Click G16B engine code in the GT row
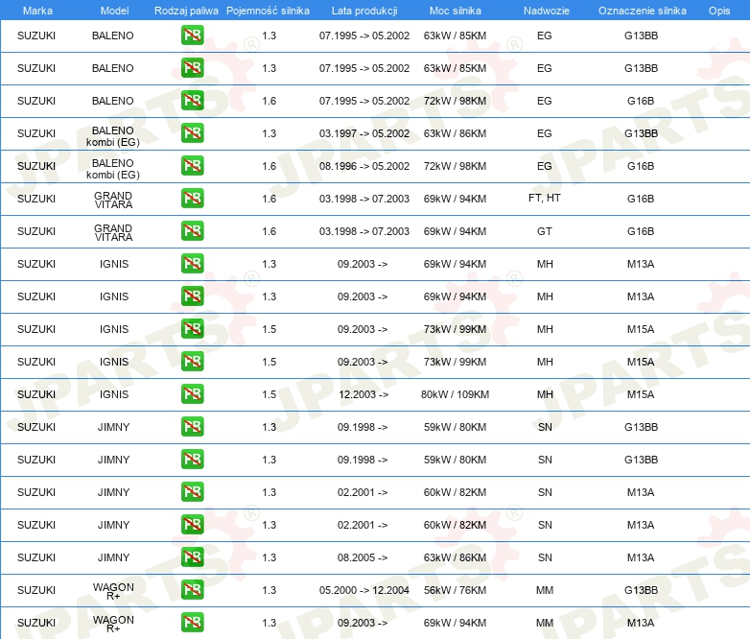The width and height of the screenshot is (750, 639). click(641, 231)
